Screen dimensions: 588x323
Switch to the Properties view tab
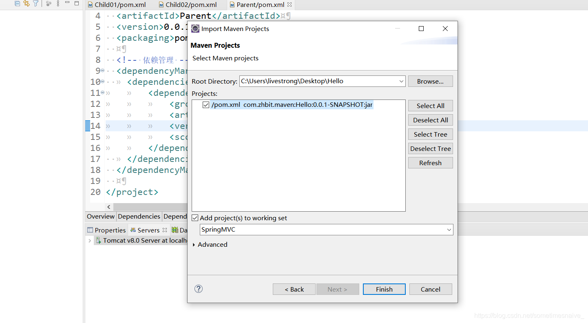(x=106, y=230)
